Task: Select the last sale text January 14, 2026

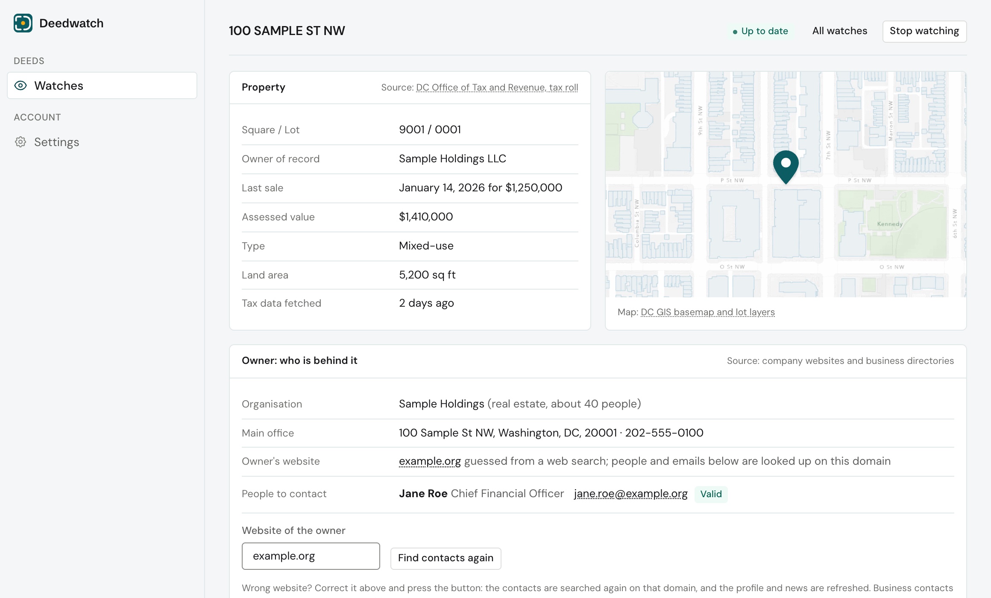Action: click(x=442, y=188)
